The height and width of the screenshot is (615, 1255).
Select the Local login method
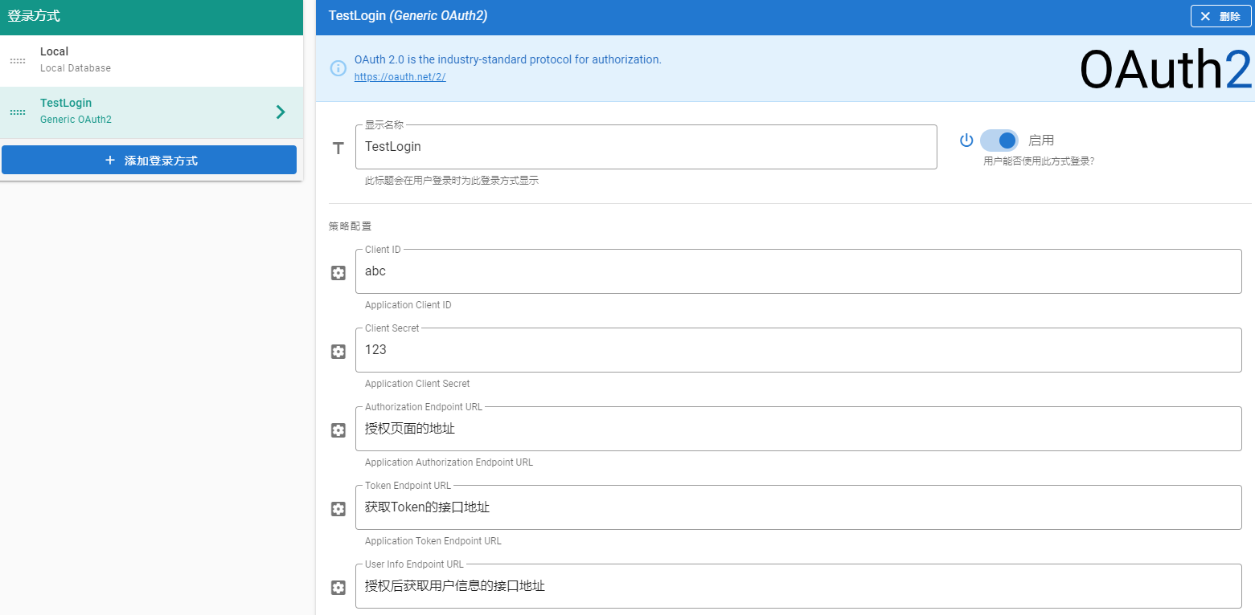click(x=151, y=61)
